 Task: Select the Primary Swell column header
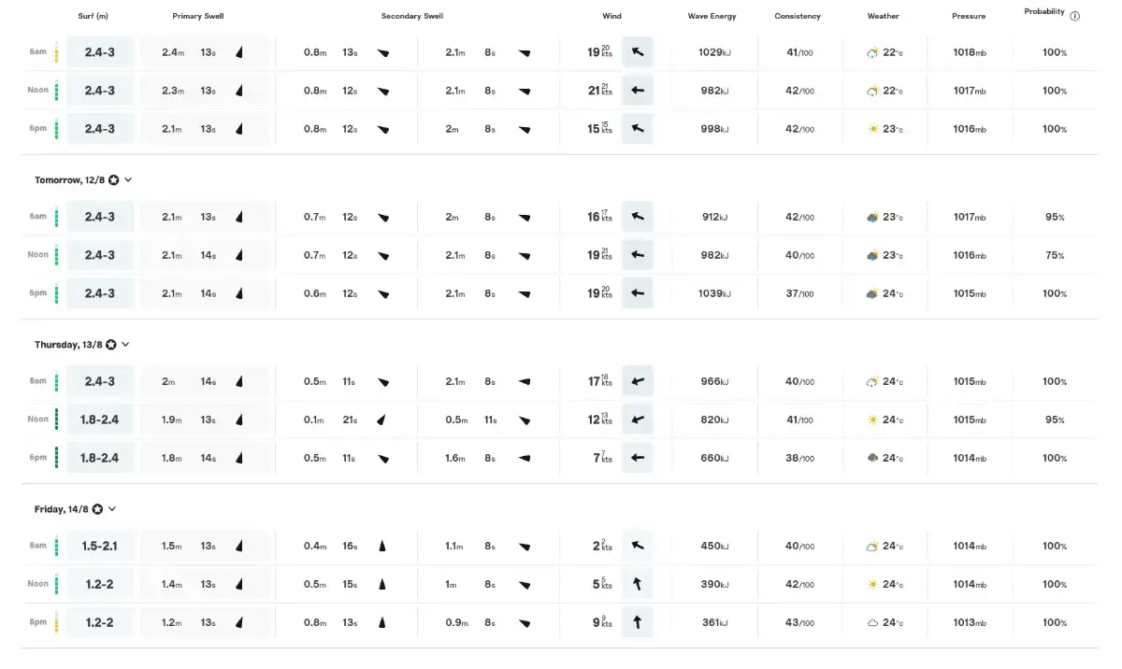[x=198, y=16]
